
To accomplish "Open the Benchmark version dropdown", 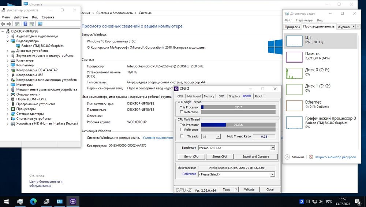I will (273, 148).
